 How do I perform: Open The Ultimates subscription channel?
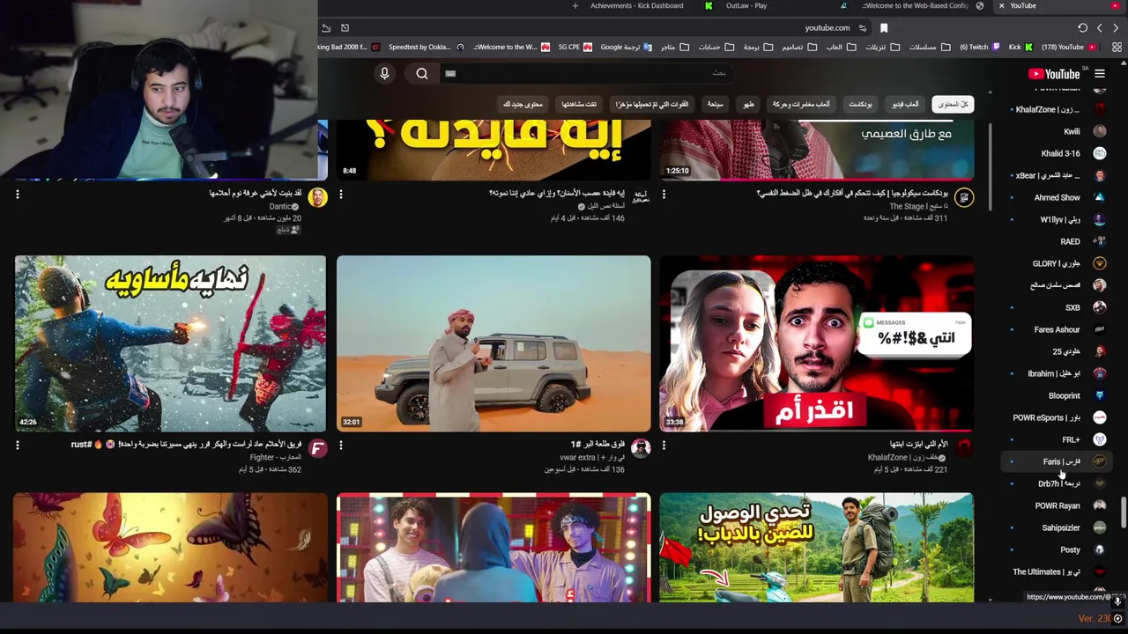click(1057, 571)
